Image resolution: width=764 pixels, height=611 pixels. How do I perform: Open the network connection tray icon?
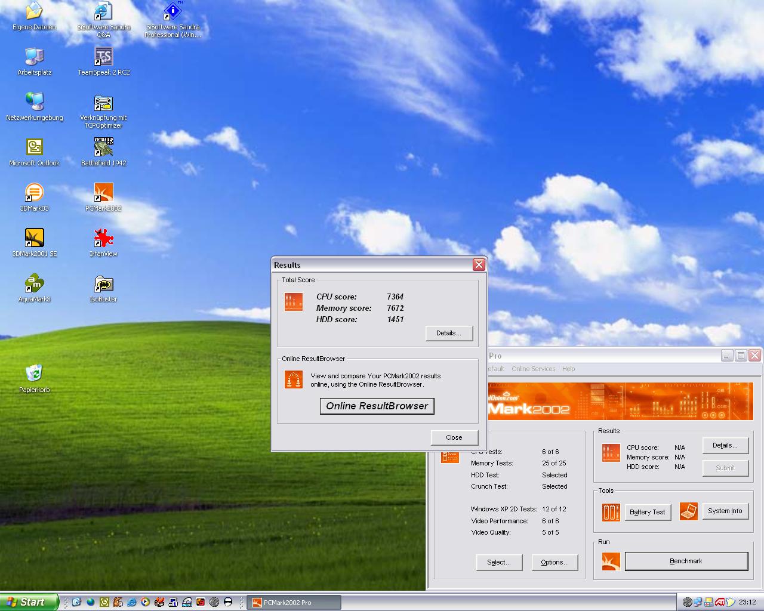click(x=698, y=602)
